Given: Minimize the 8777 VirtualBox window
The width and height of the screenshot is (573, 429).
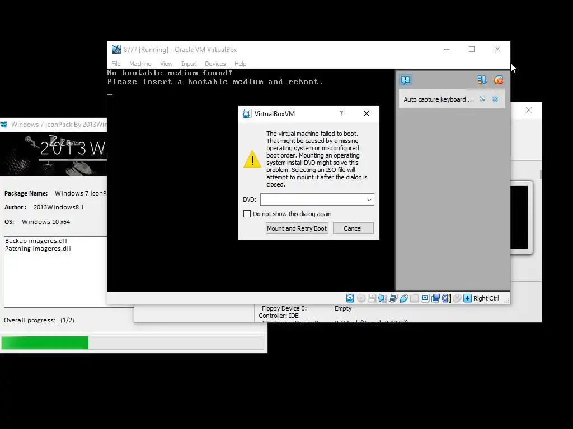Looking at the screenshot, I should [447, 49].
